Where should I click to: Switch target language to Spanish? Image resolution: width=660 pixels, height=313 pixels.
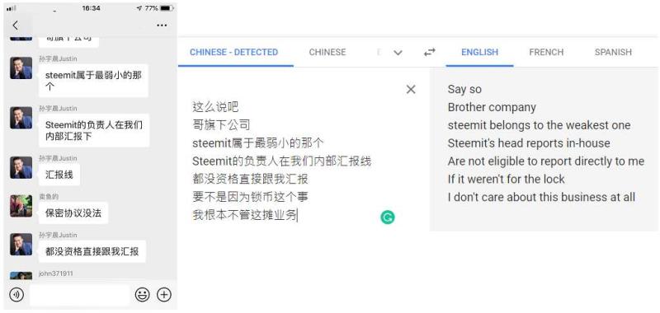pos(613,53)
